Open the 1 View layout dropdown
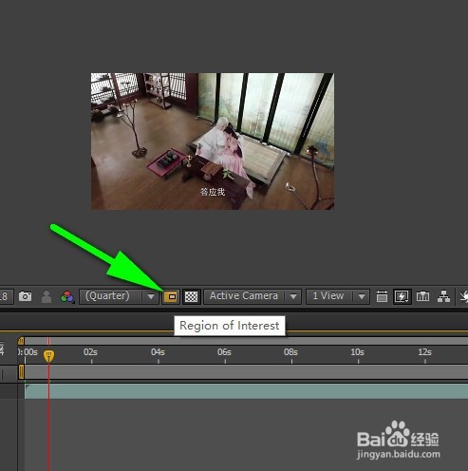This screenshot has width=468, height=471. [x=337, y=297]
